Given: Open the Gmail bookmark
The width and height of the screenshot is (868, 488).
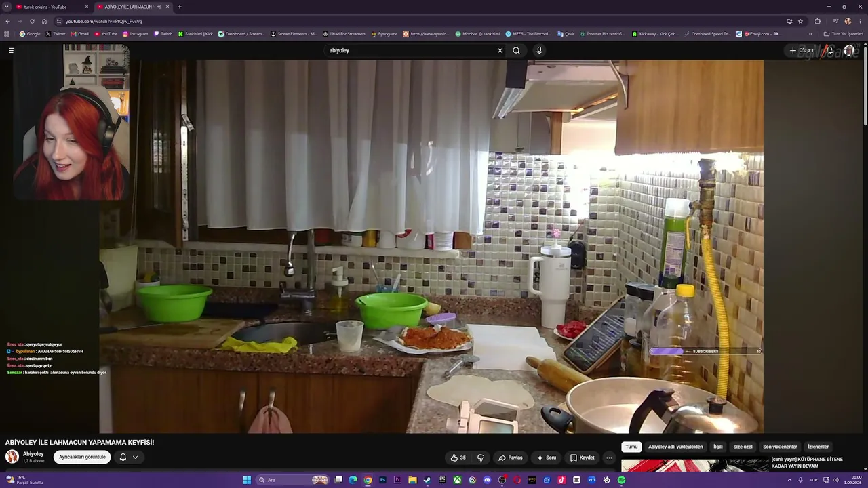Looking at the screenshot, I should pos(80,34).
